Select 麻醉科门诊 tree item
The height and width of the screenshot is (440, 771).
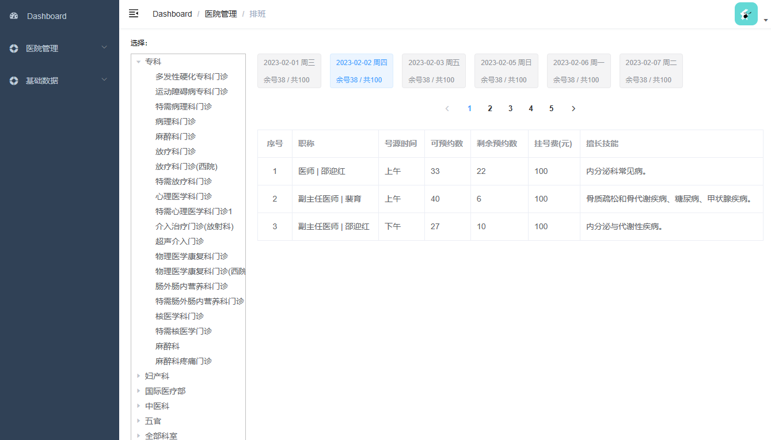176,136
